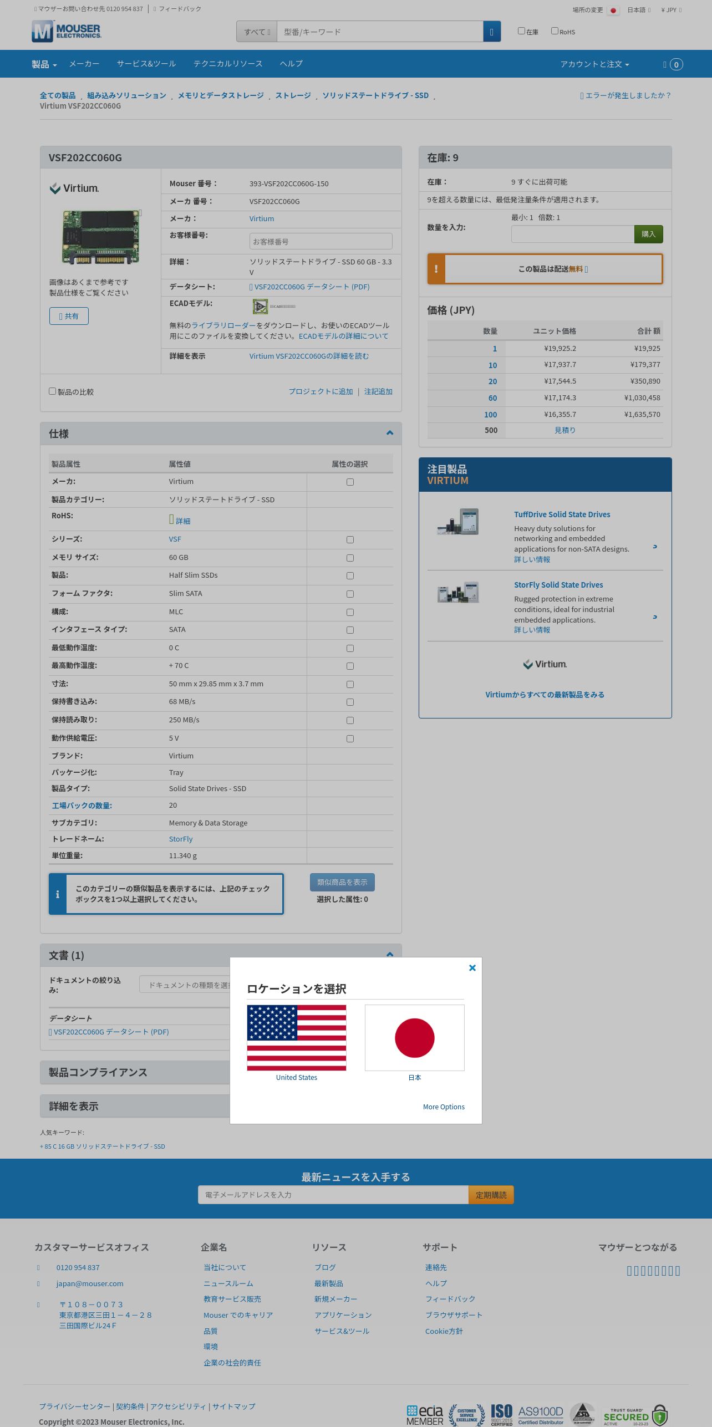Viewport: 712px width, 1427px height.
Task: Click the 型番/キーワード search field
Action: (380, 32)
